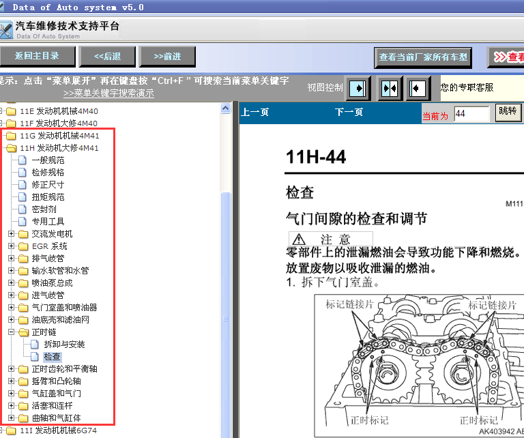Click the red >>查看 button
Image resolution: width=524 pixels, height=438 pixels.
(x=506, y=57)
